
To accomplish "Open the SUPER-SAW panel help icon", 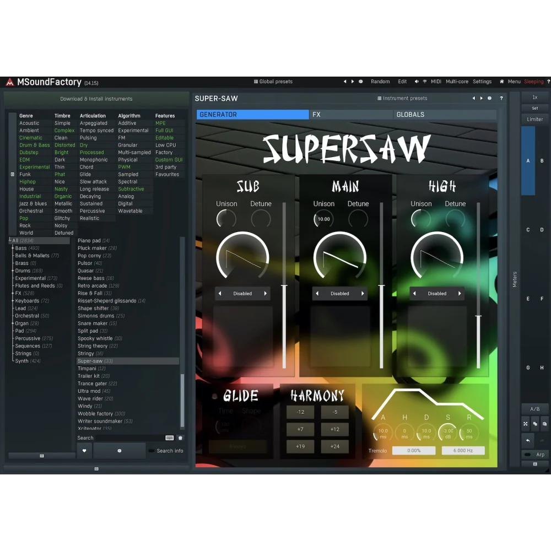I will coord(501,99).
